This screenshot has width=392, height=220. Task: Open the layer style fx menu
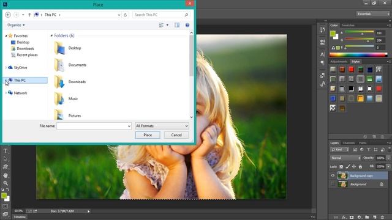coord(344,218)
